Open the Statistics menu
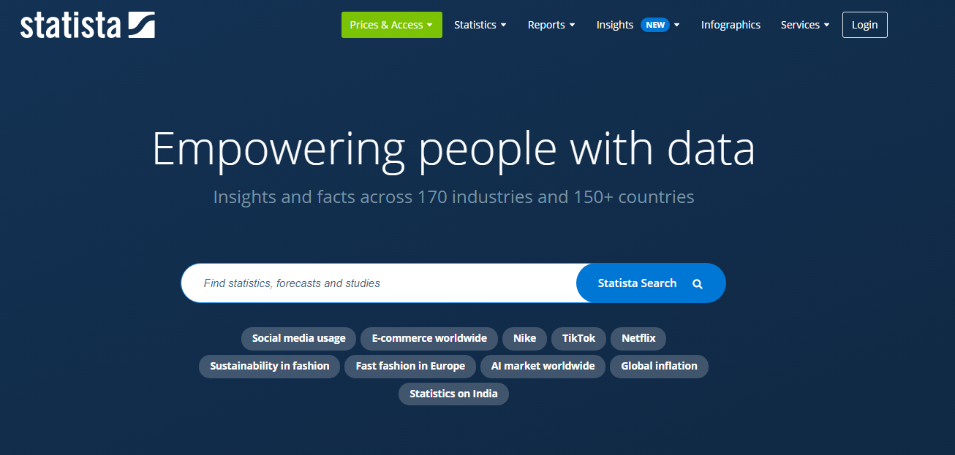 480,25
